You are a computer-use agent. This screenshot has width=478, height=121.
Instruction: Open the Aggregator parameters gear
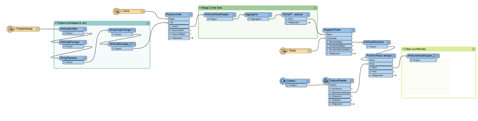pyautogui.click(x=269, y=15)
